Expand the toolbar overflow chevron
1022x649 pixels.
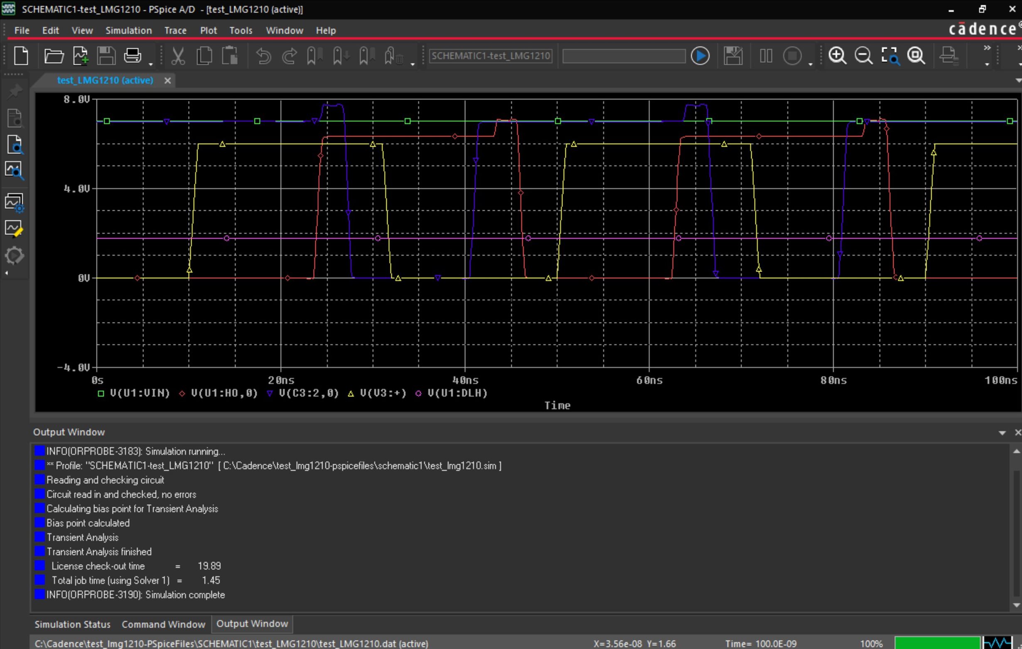[987, 48]
